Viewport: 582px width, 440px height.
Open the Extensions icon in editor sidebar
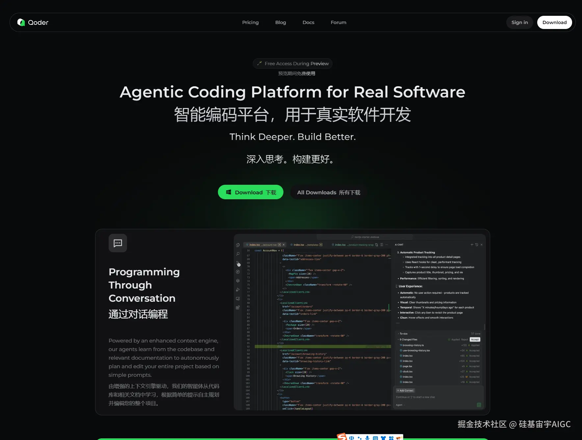[x=238, y=308]
